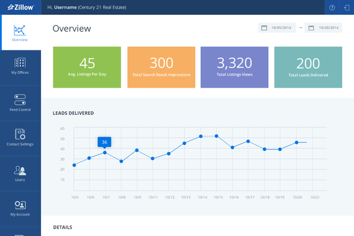Open the Users people icon
This screenshot has width=354, height=236.
(x=20, y=171)
